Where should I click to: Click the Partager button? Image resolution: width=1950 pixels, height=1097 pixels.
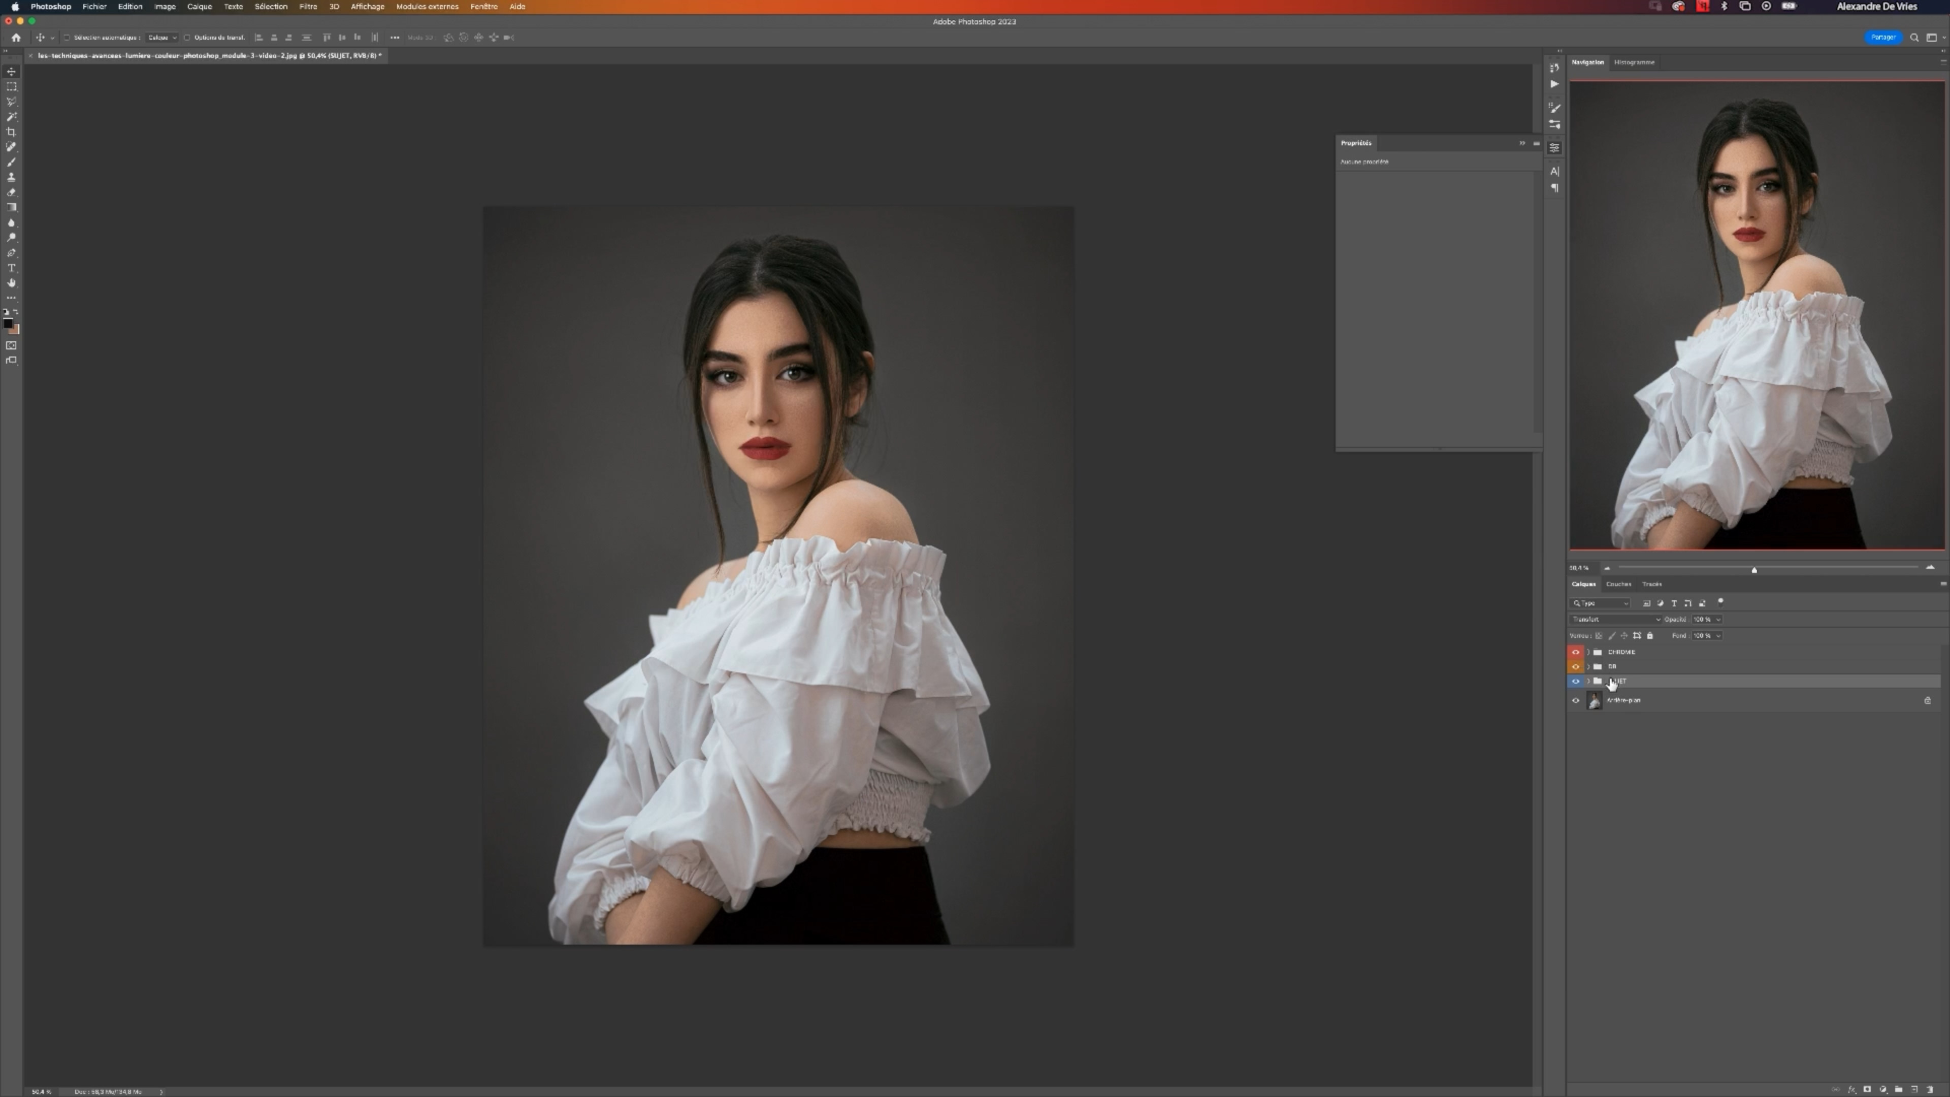(x=1882, y=37)
